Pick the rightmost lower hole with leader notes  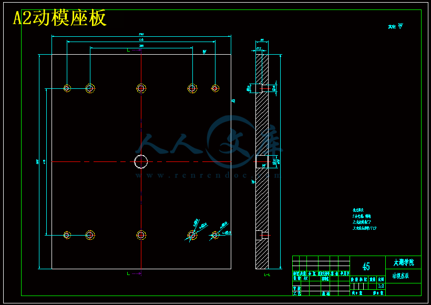tap(215, 235)
